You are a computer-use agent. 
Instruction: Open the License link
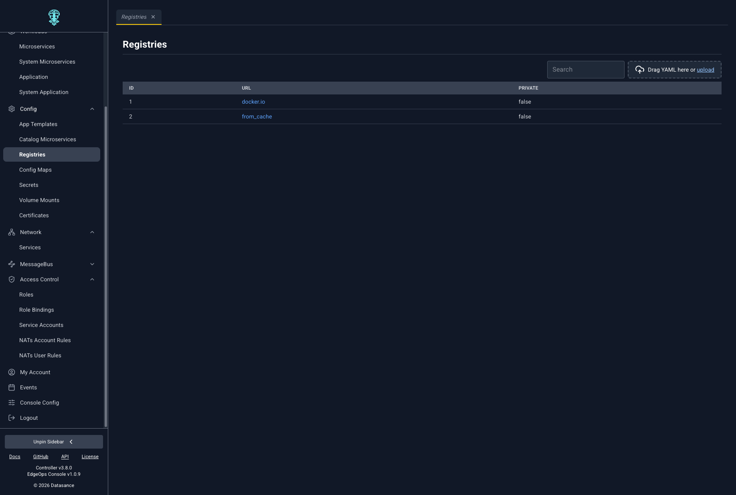pos(90,457)
